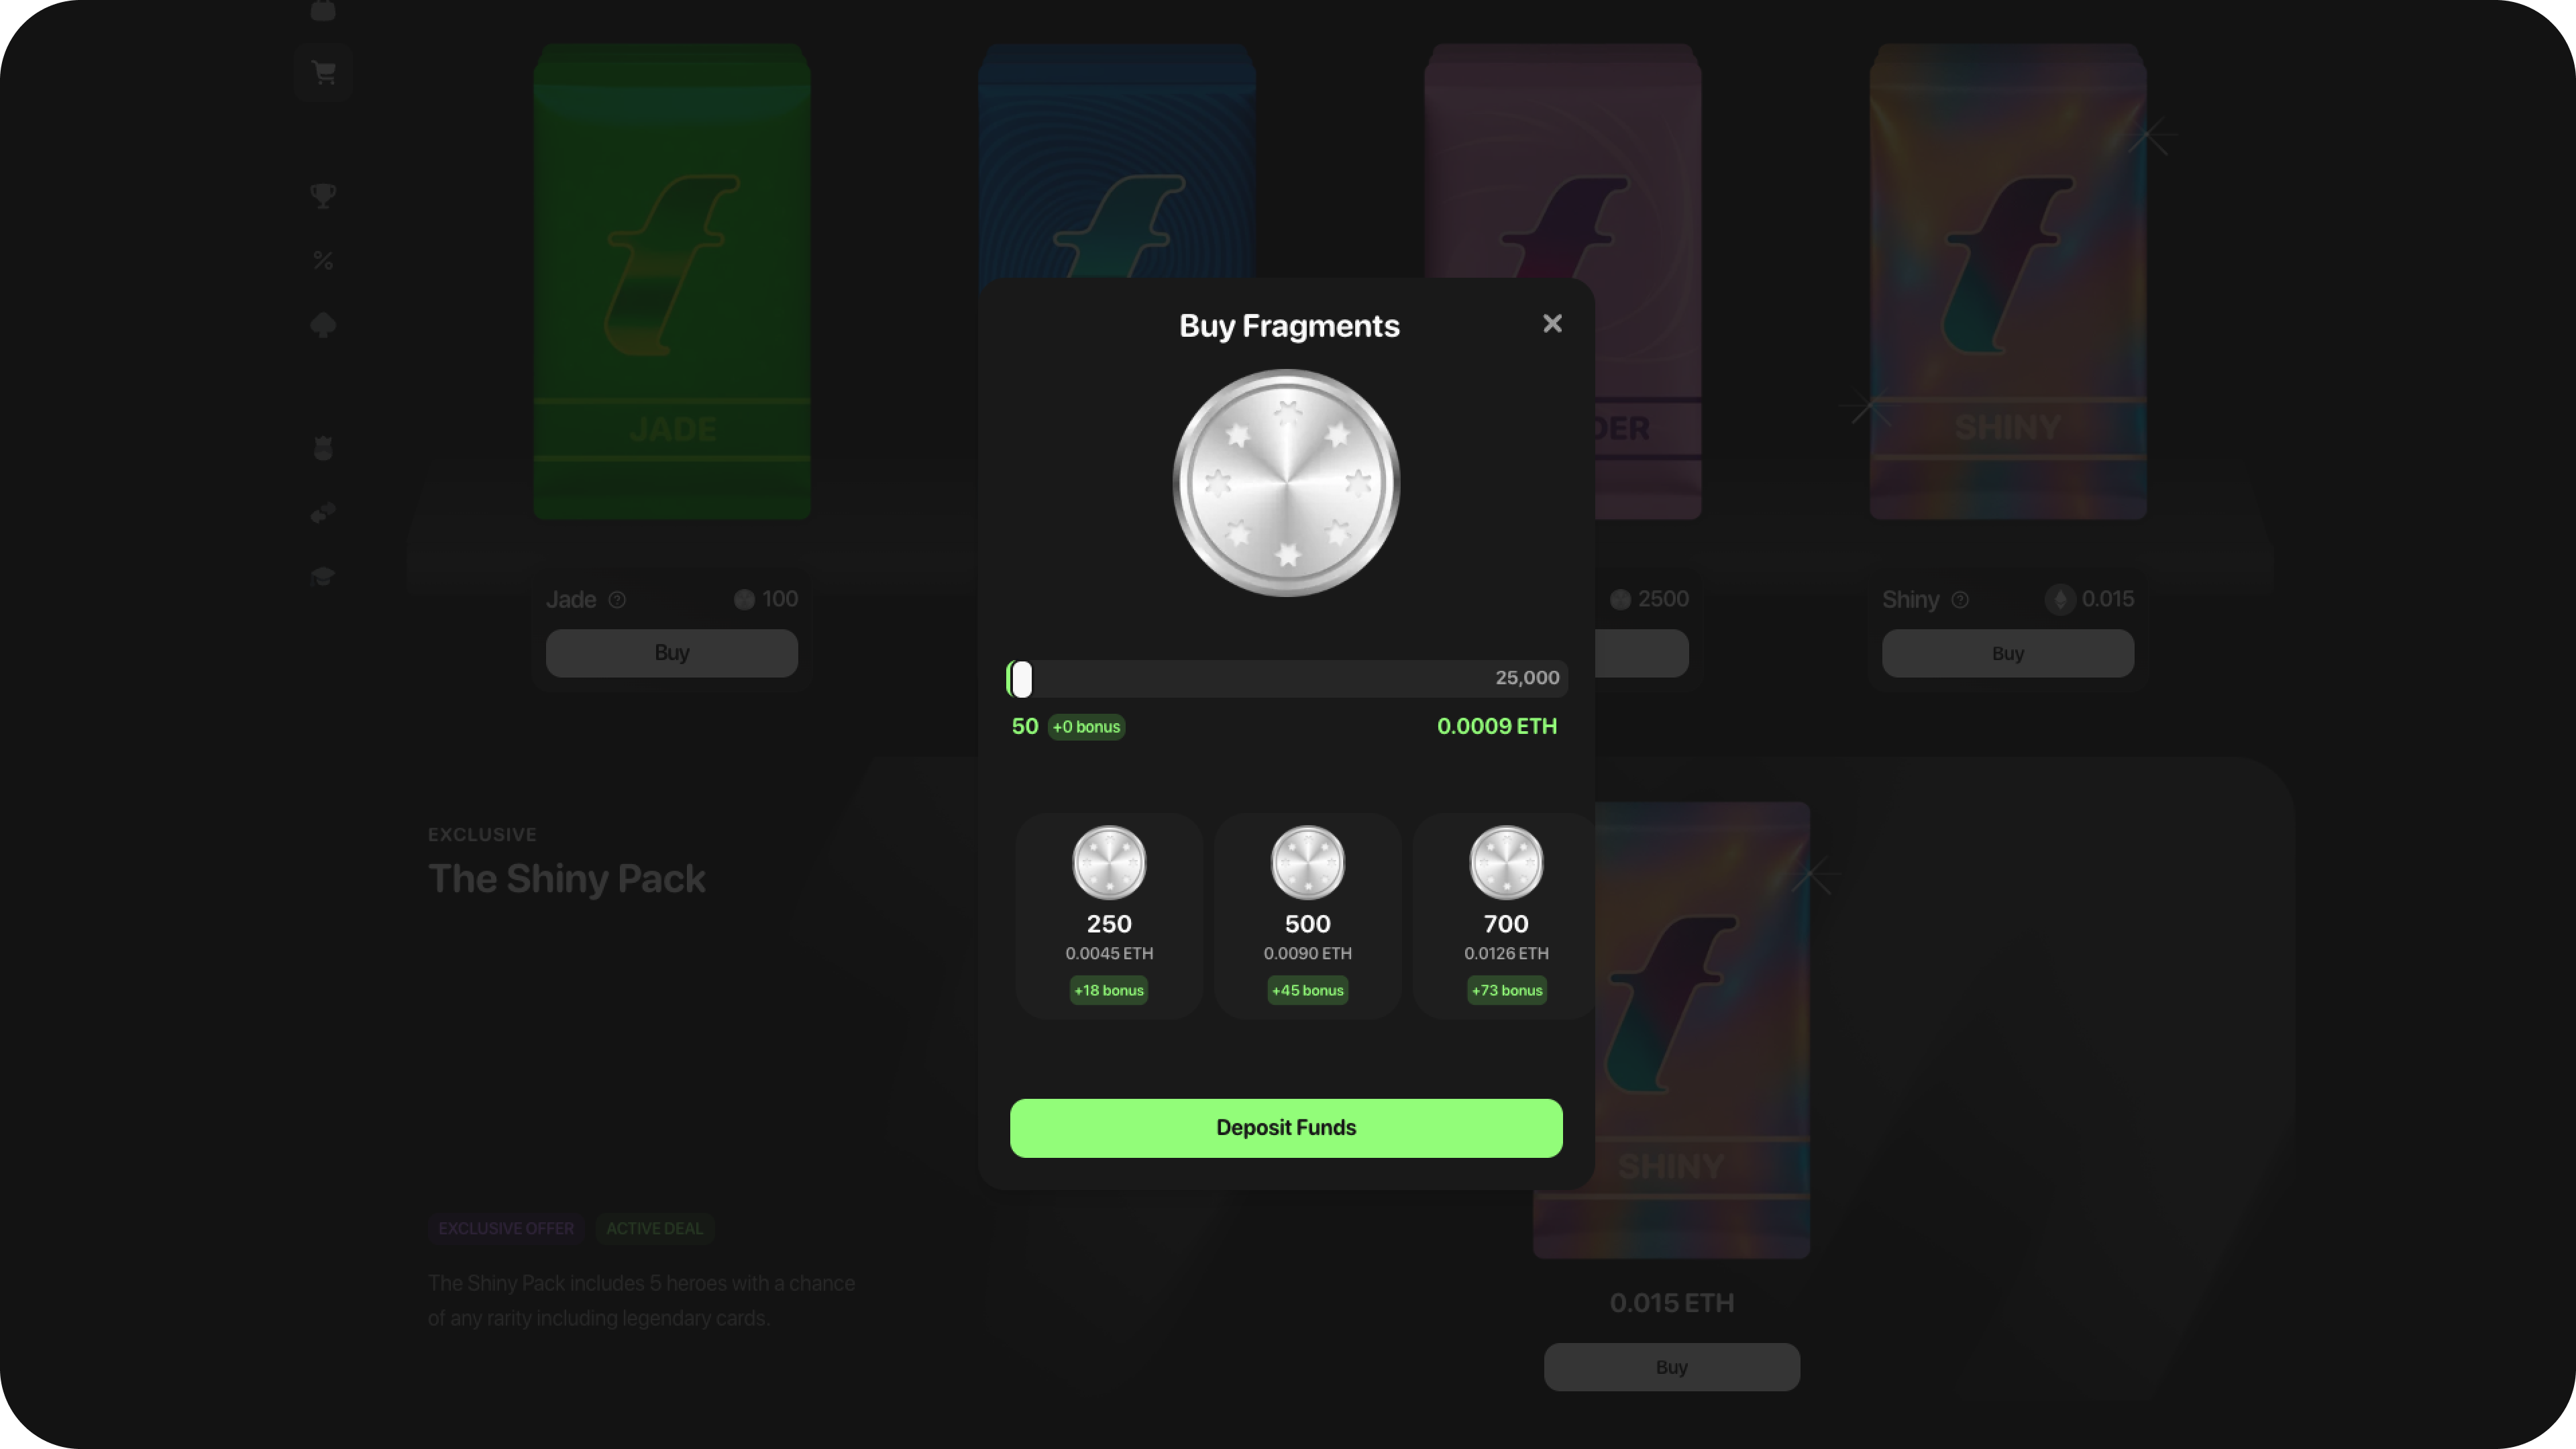The width and height of the screenshot is (2576, 1449).
Task: Click the shopping cart sidebar icon
Action: 323,72
